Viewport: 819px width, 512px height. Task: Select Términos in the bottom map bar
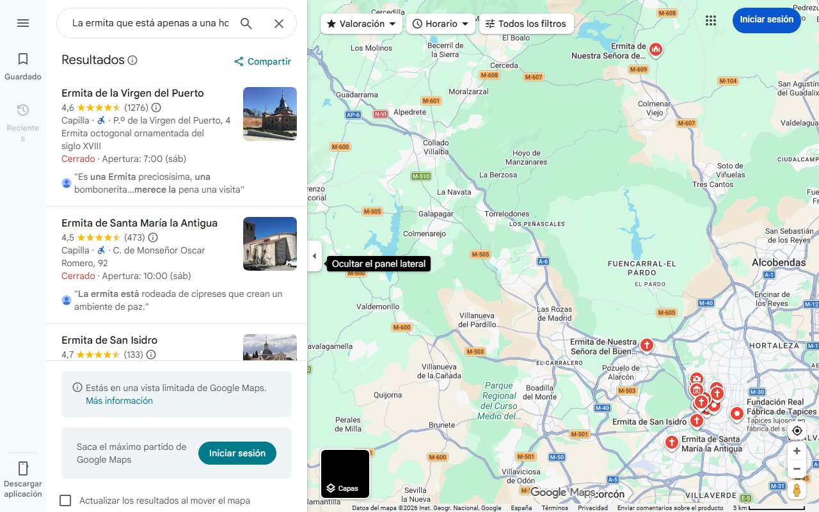point(554,506)
